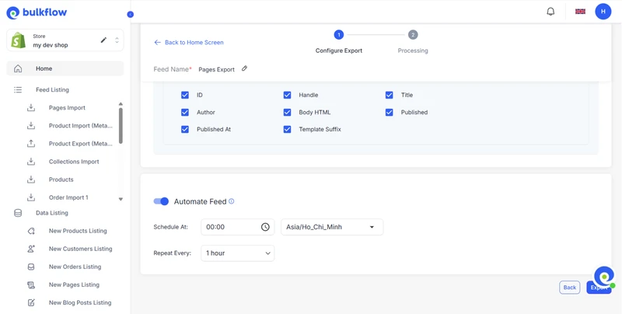Uncheck the Published At checkbox
The height and width of the screenshot is (314, 622).
point(185,129)
